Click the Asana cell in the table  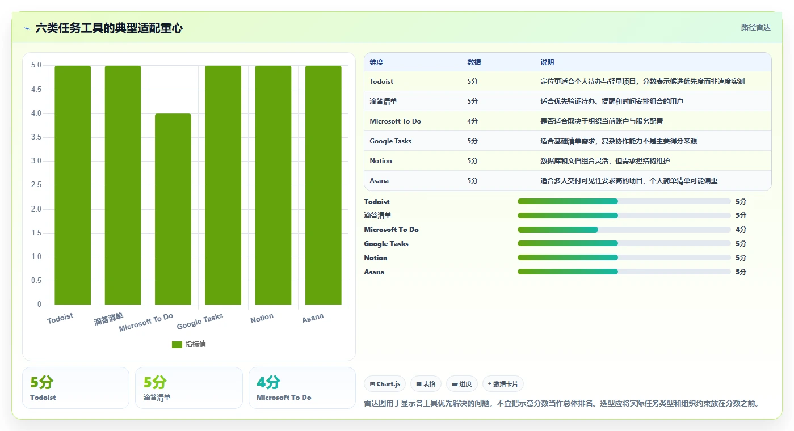point(379,181)
